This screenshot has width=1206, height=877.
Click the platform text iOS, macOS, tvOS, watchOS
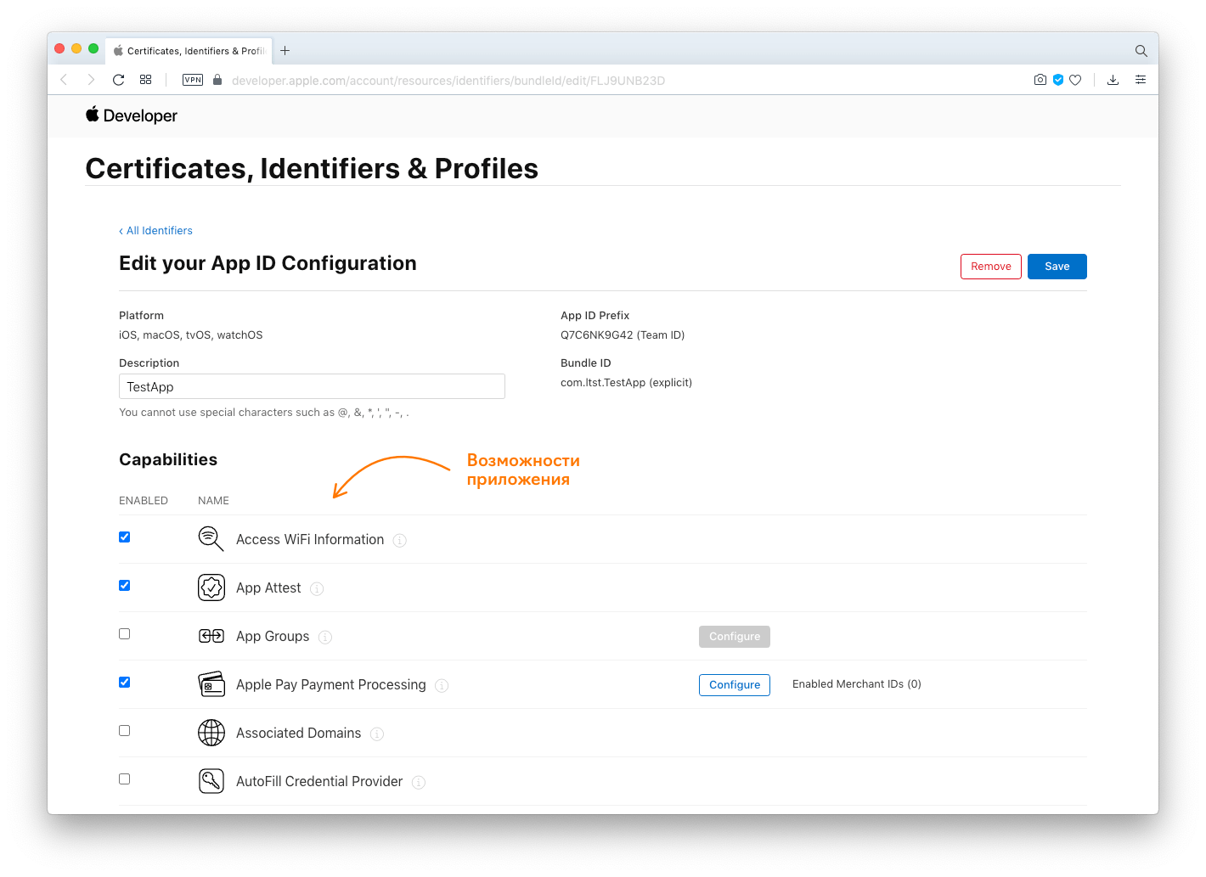[x=191, y=335]
